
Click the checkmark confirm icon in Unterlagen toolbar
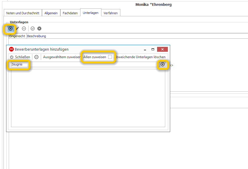click(33, 29)
